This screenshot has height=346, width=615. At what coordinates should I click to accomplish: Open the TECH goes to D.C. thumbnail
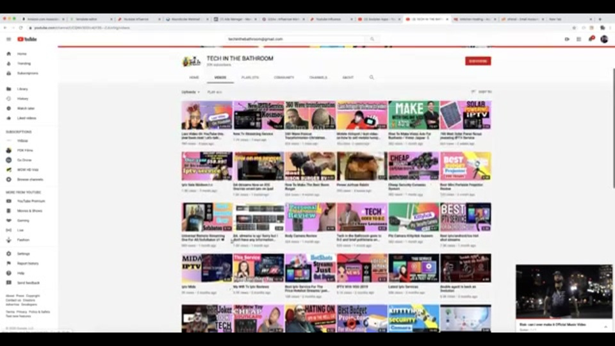[x=362, y=217]
